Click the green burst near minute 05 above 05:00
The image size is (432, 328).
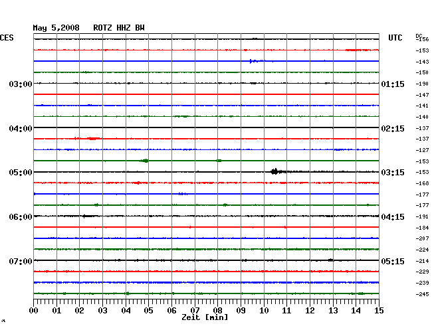click(145, 161)
